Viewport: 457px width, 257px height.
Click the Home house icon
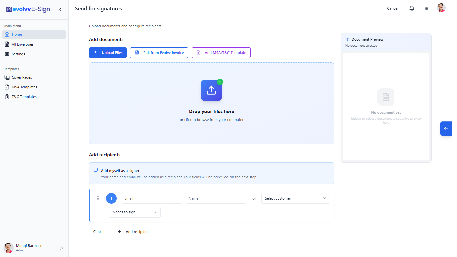tap(7, 34)
